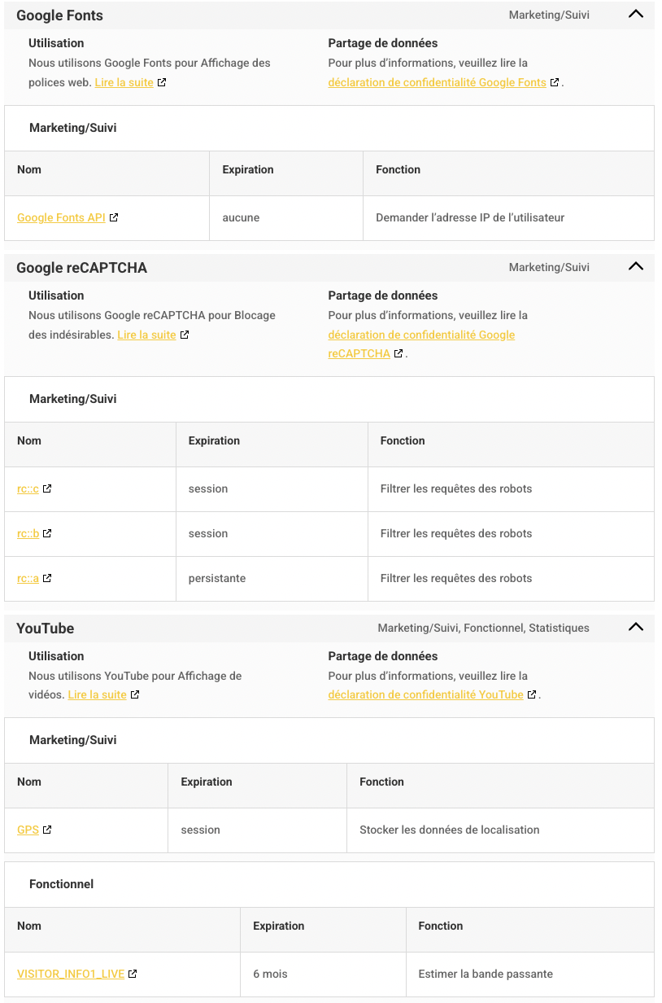Viewport: 662px width, 1003px height.
Task: Open déclaration de confidentialité Google reCAPTCHA link
Action: (x=421, y=335)
